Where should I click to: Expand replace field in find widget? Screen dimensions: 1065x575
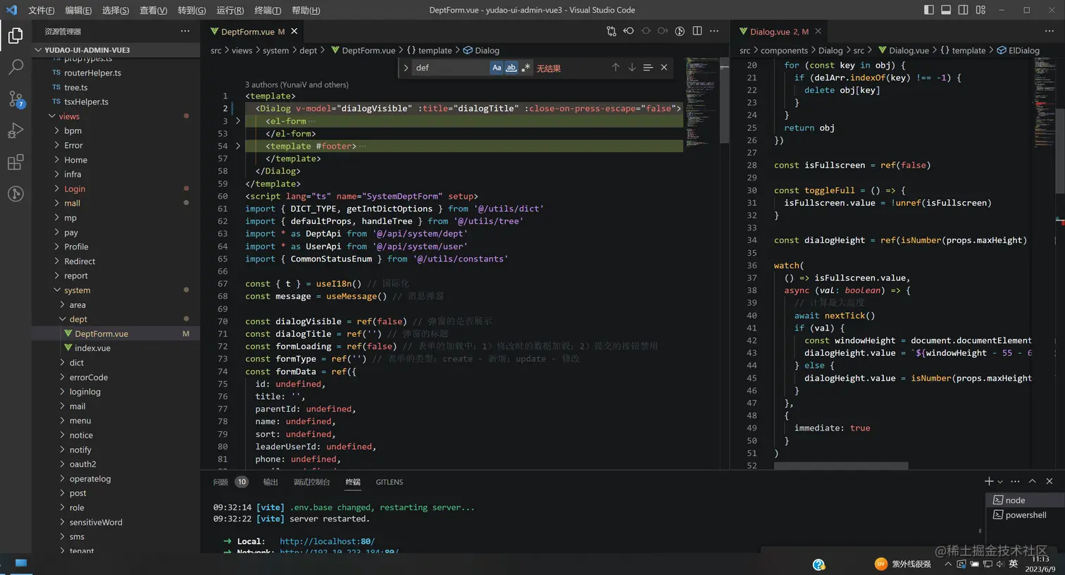[406, 68]
